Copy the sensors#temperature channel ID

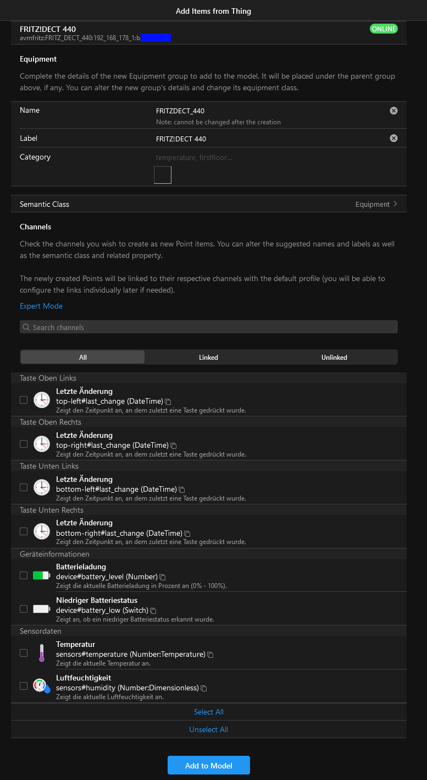(x=210, y=655)
